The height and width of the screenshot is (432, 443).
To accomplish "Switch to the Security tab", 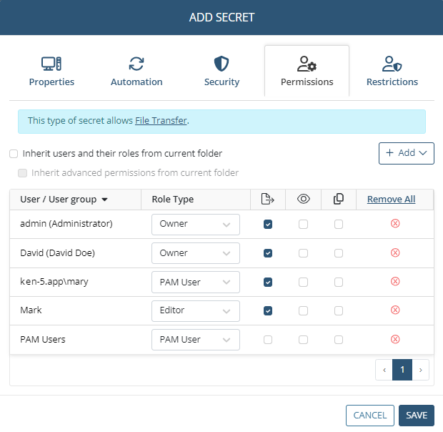I will click(221, 72).
